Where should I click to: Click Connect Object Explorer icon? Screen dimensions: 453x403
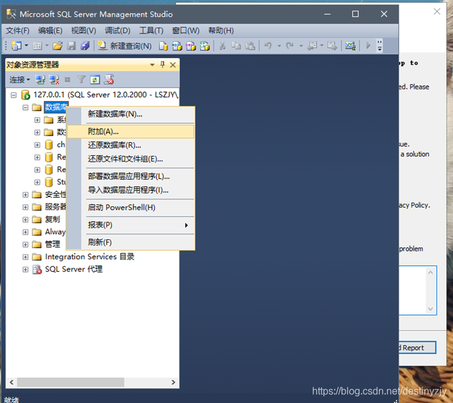point(40,80)
